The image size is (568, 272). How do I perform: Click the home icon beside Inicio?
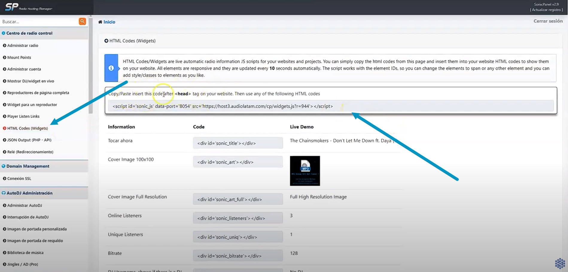click(100, 22)
